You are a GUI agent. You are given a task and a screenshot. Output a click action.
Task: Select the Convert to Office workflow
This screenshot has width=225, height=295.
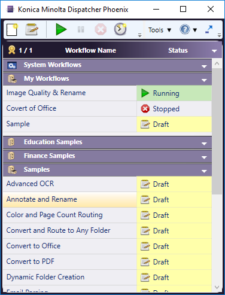[70, 246]
